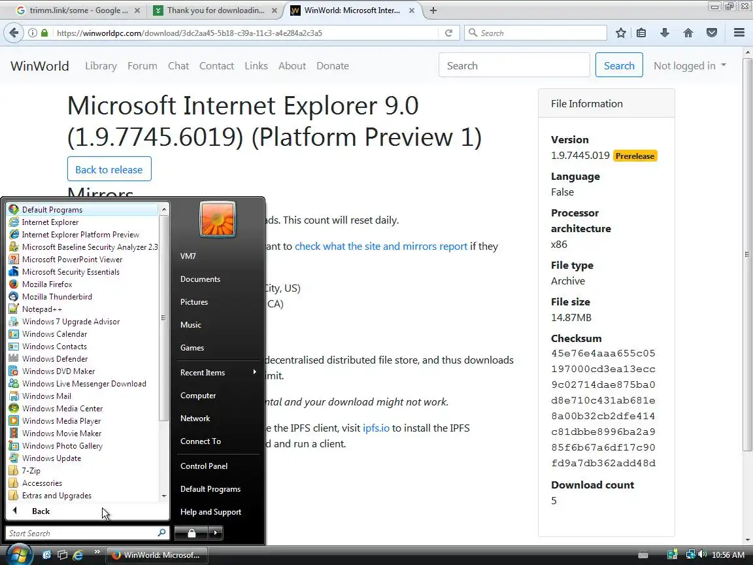Open the bookmarks list icon in Firefox toolbar
The image size is (753, 565).
(641, 33)
